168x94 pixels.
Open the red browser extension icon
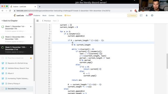click(136, 11)
